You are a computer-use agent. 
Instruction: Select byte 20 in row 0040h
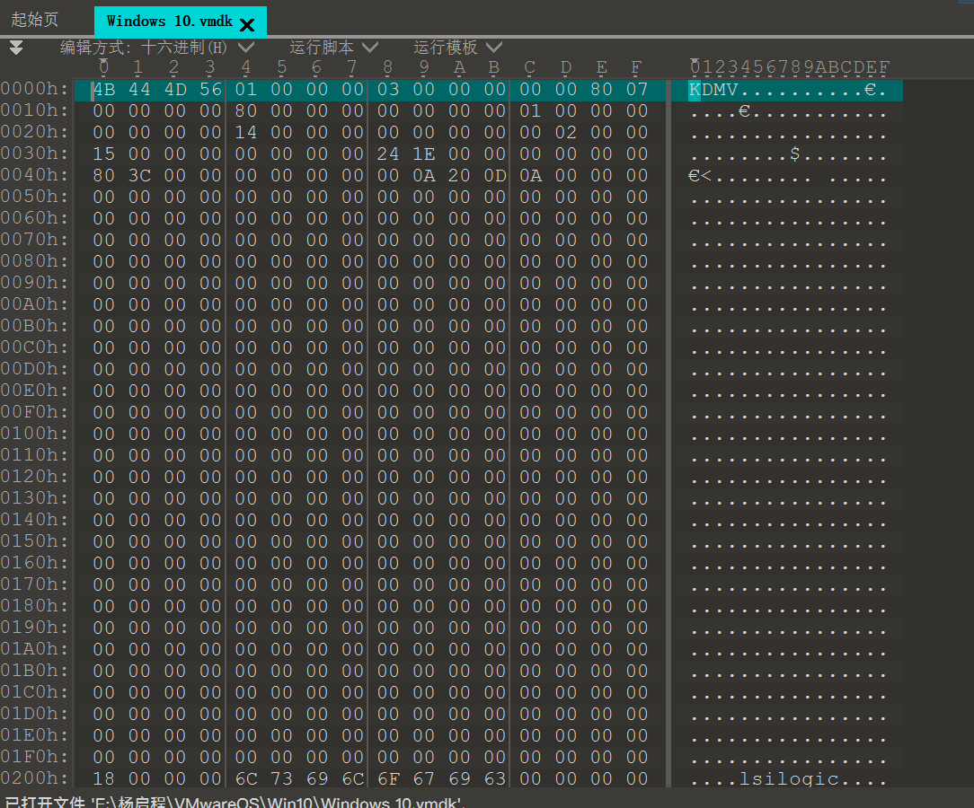coord(459,176)
